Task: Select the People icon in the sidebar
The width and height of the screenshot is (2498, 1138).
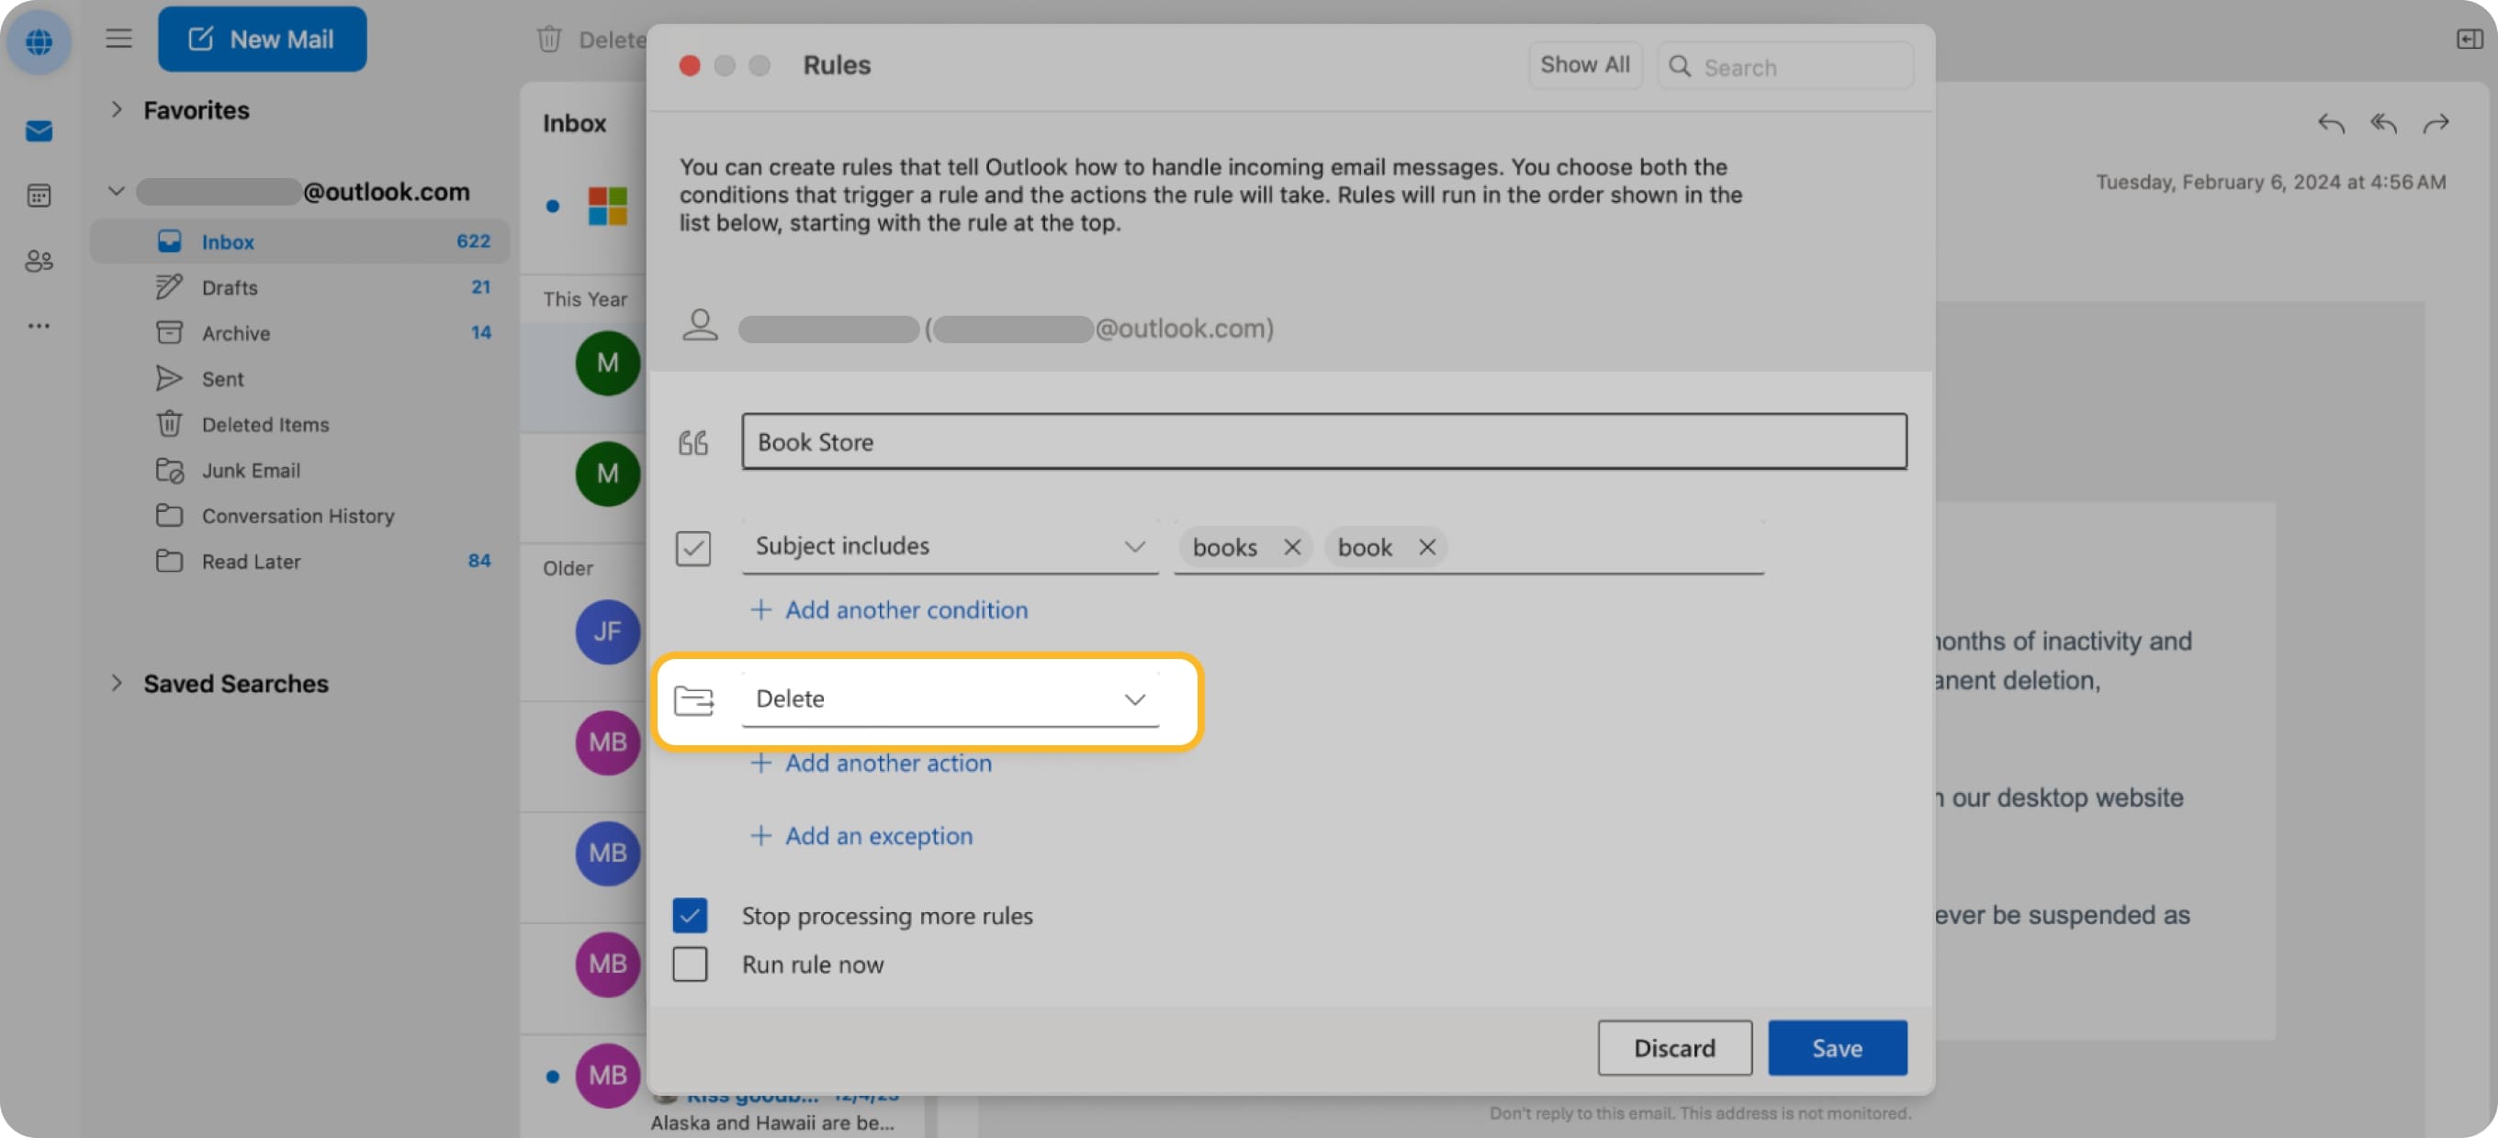Action: tap(39, 260)
